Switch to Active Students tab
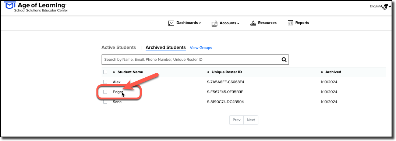396x141 pixels. coord(119,47)
